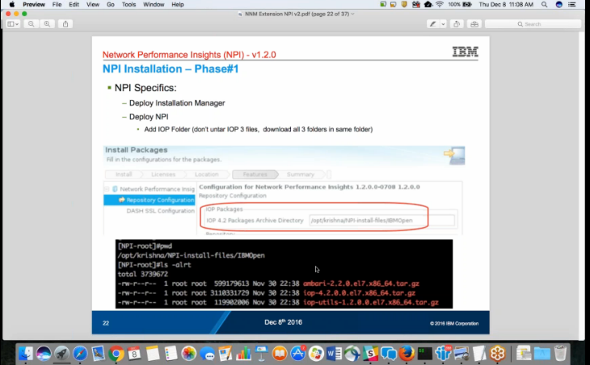The width and height of the screenshot is (590, 365).
Task: Open Reminders app in Dock
Action: click(171, 354)
